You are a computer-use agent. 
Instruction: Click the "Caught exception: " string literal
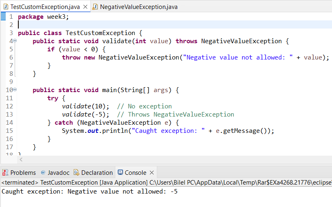(x=168, y=131)
